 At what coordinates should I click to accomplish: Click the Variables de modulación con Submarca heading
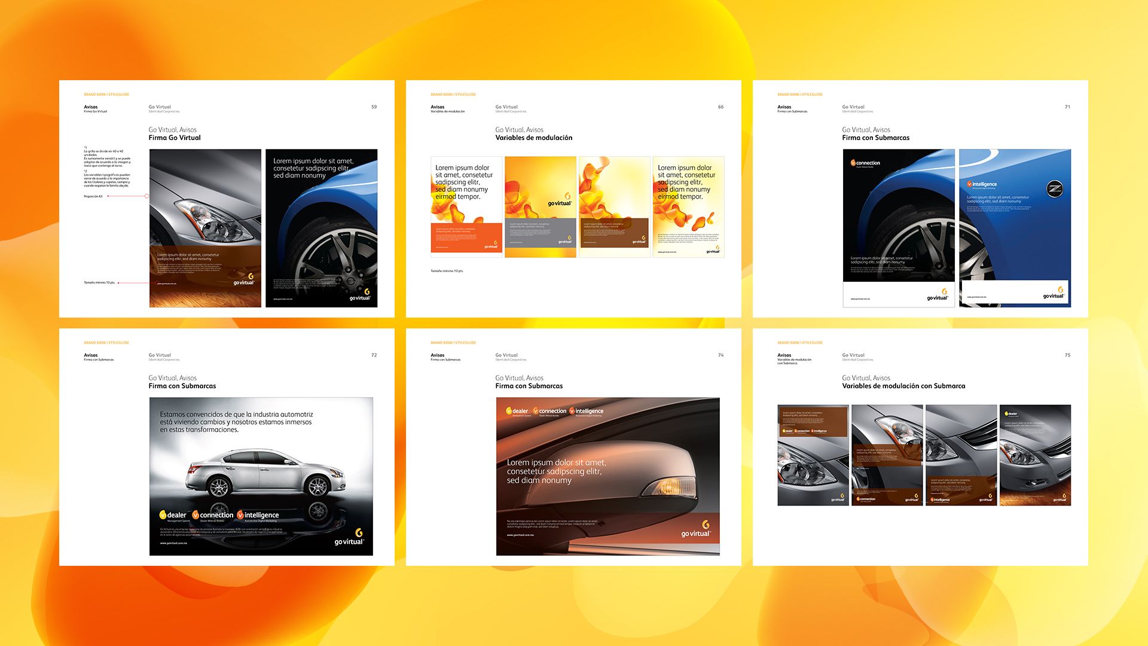[903, 386]
